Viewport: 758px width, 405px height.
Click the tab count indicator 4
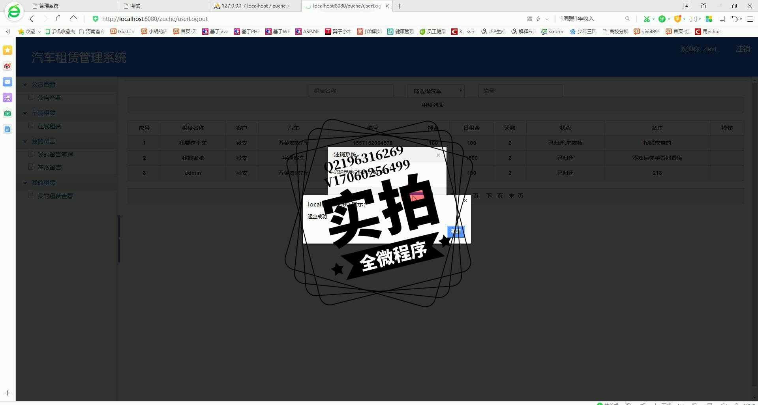tap(687, 6)
